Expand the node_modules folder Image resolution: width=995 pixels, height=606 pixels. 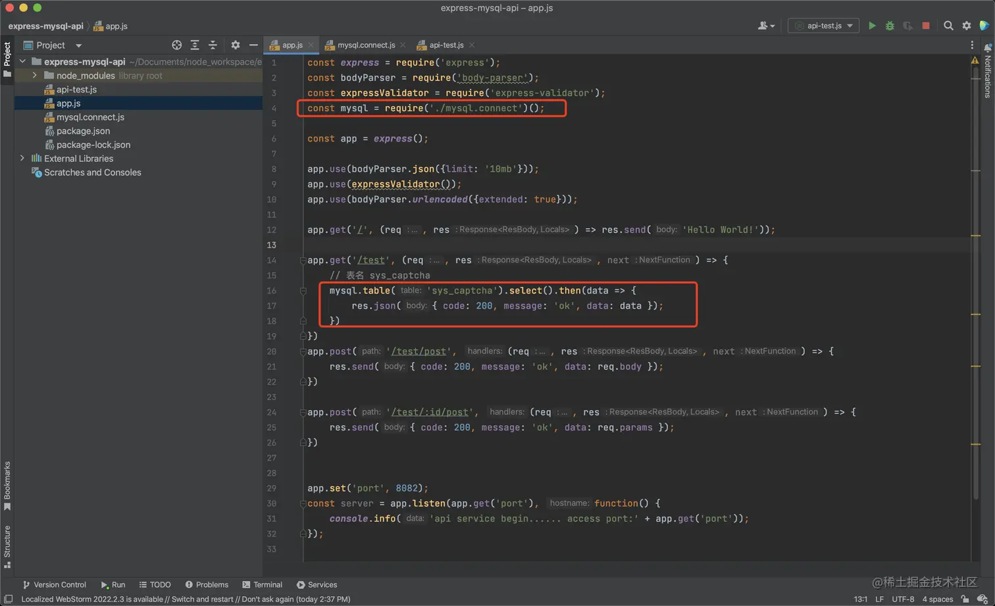coord(35,76)
